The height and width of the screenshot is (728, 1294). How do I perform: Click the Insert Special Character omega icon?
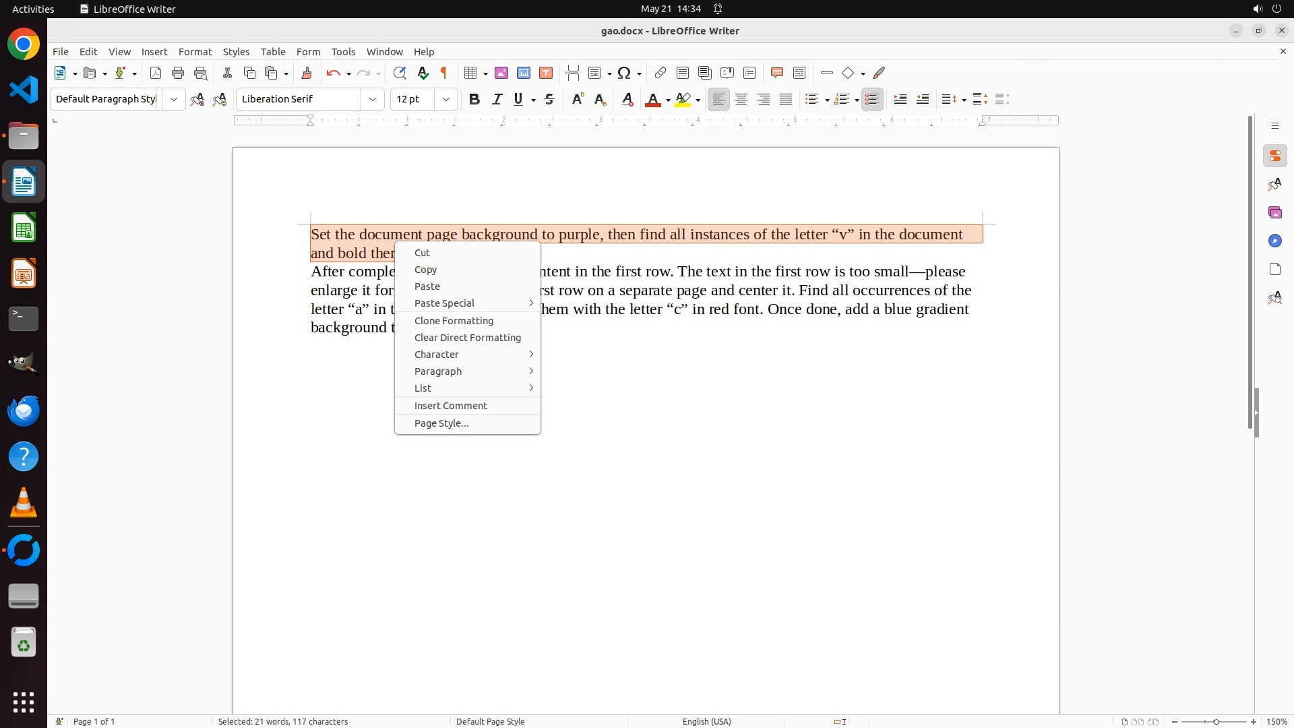[x=624, y=73]
